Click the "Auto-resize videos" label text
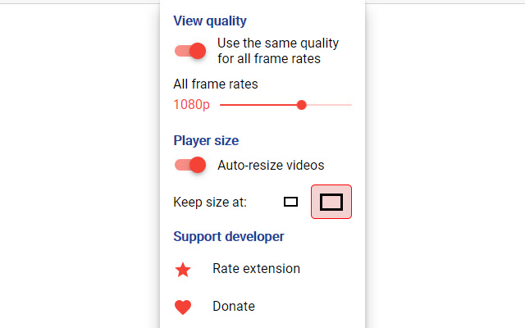The width and height of the screenshot is (525, 328). 271,165
